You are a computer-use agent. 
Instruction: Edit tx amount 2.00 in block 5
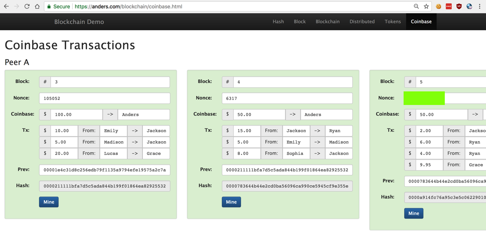click(429, 131)
